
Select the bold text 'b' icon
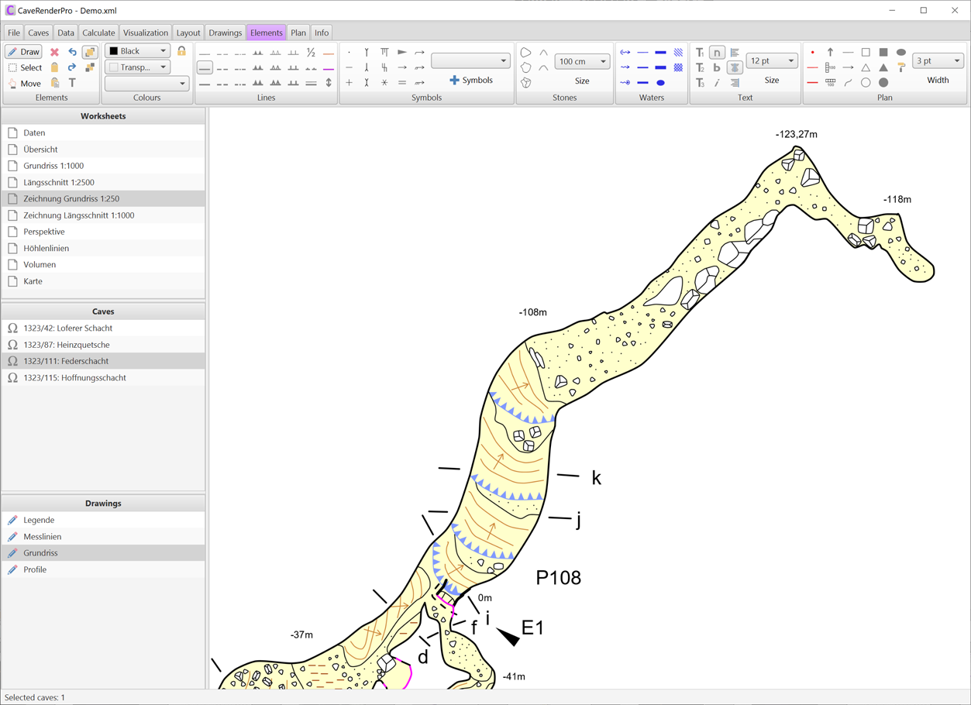tap(717, 67)
